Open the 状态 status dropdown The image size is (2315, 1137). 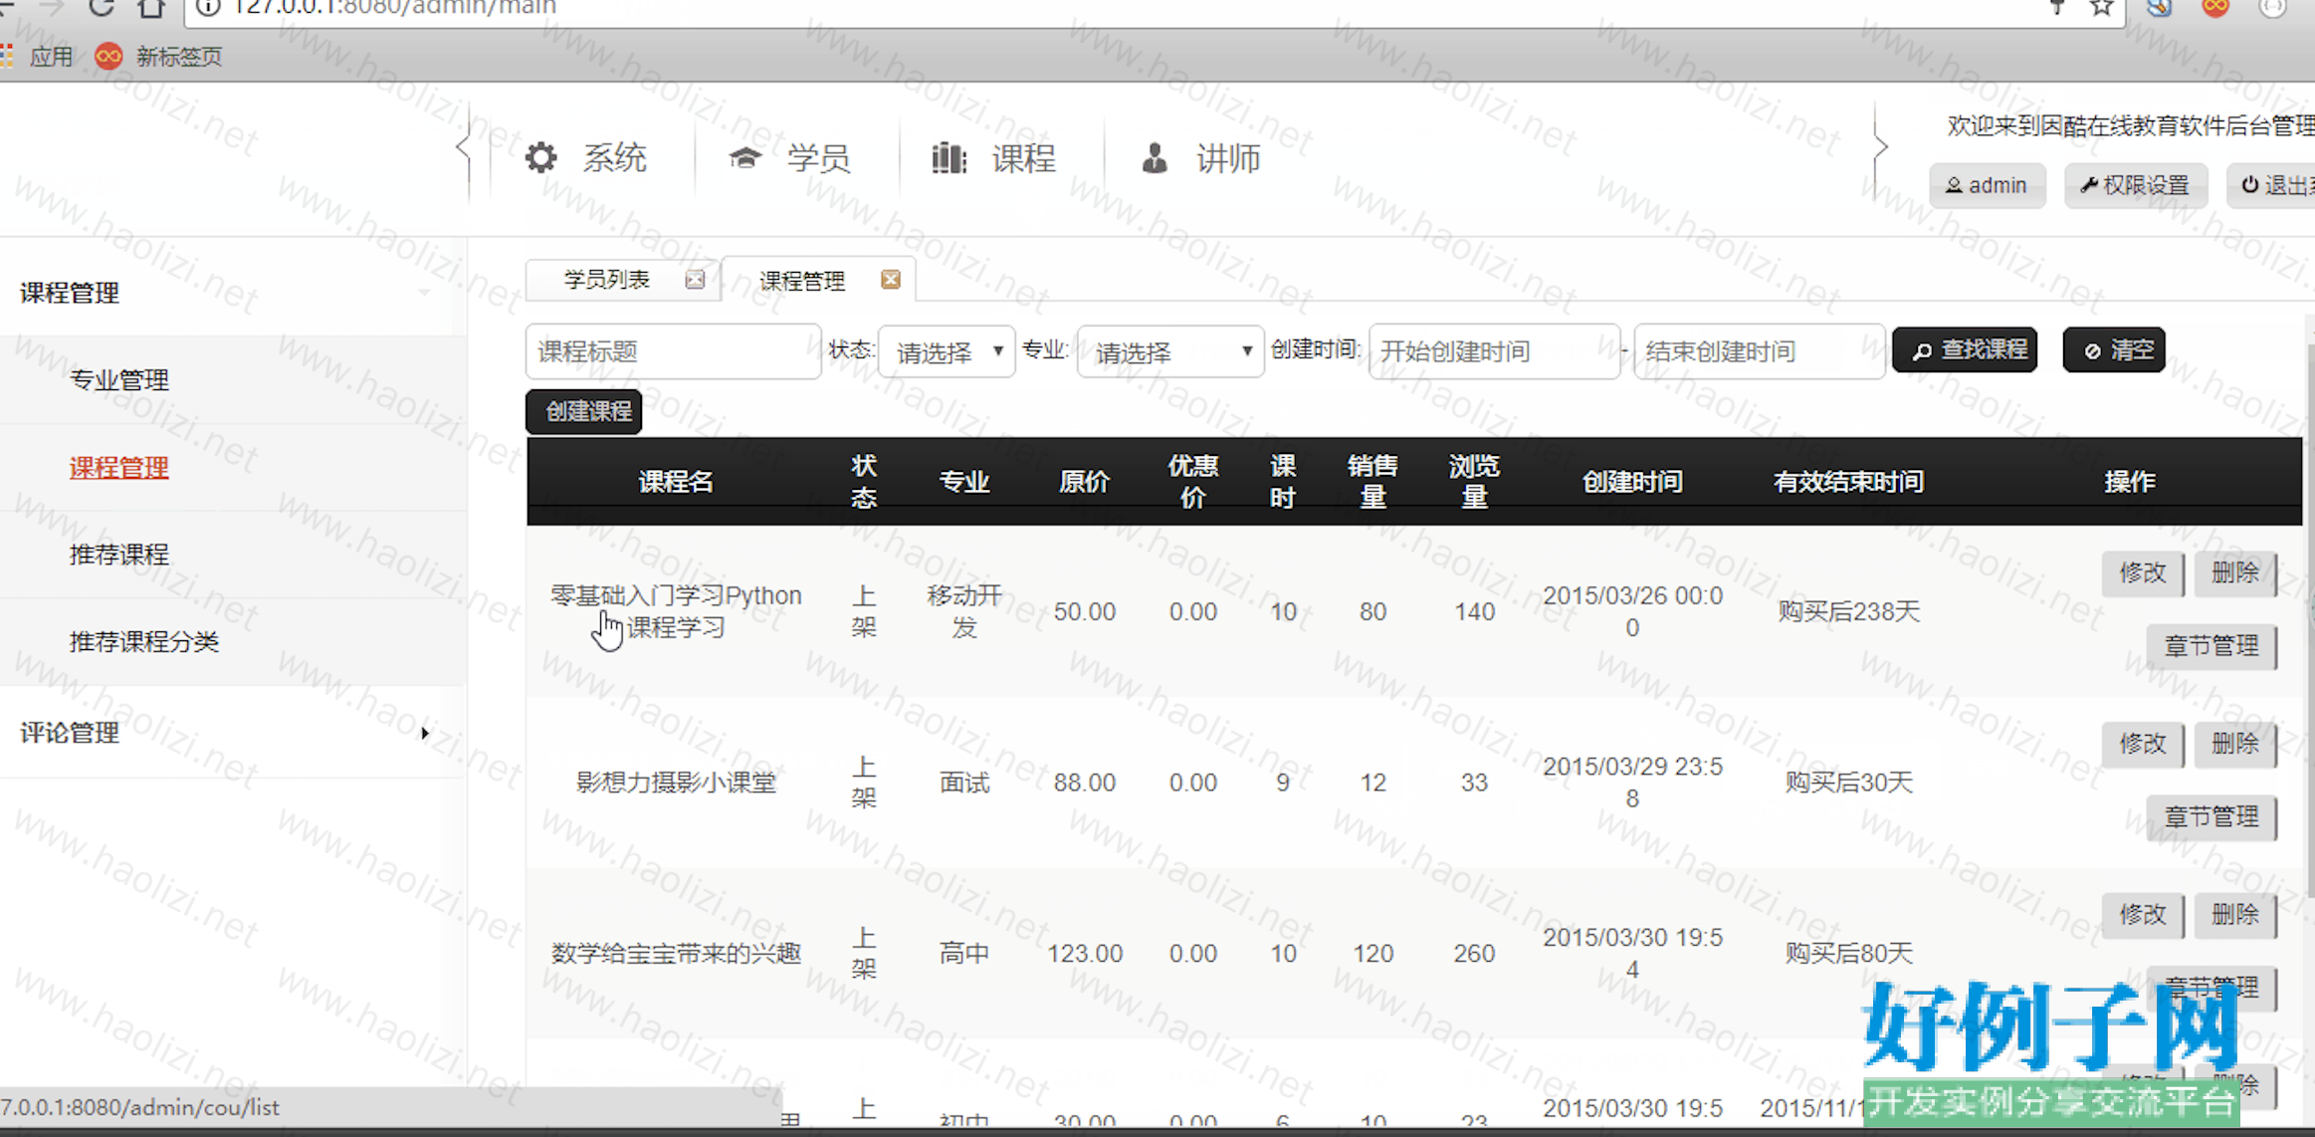(x=947, y=351)
